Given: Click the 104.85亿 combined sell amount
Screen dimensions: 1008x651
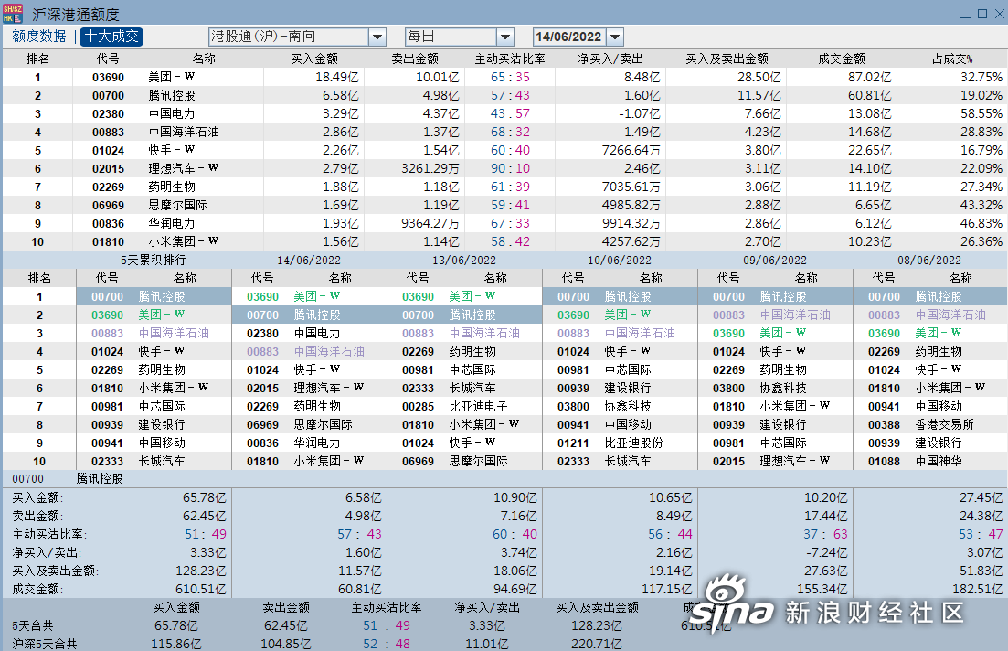Looking at the screenshot, I should [x=286, y=644].
